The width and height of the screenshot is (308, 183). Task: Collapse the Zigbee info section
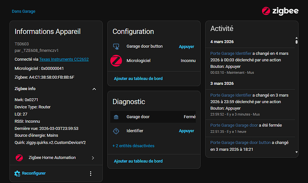tap(94, 89)
